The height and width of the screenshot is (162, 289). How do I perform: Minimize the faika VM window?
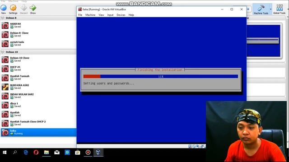pos(222,9)
